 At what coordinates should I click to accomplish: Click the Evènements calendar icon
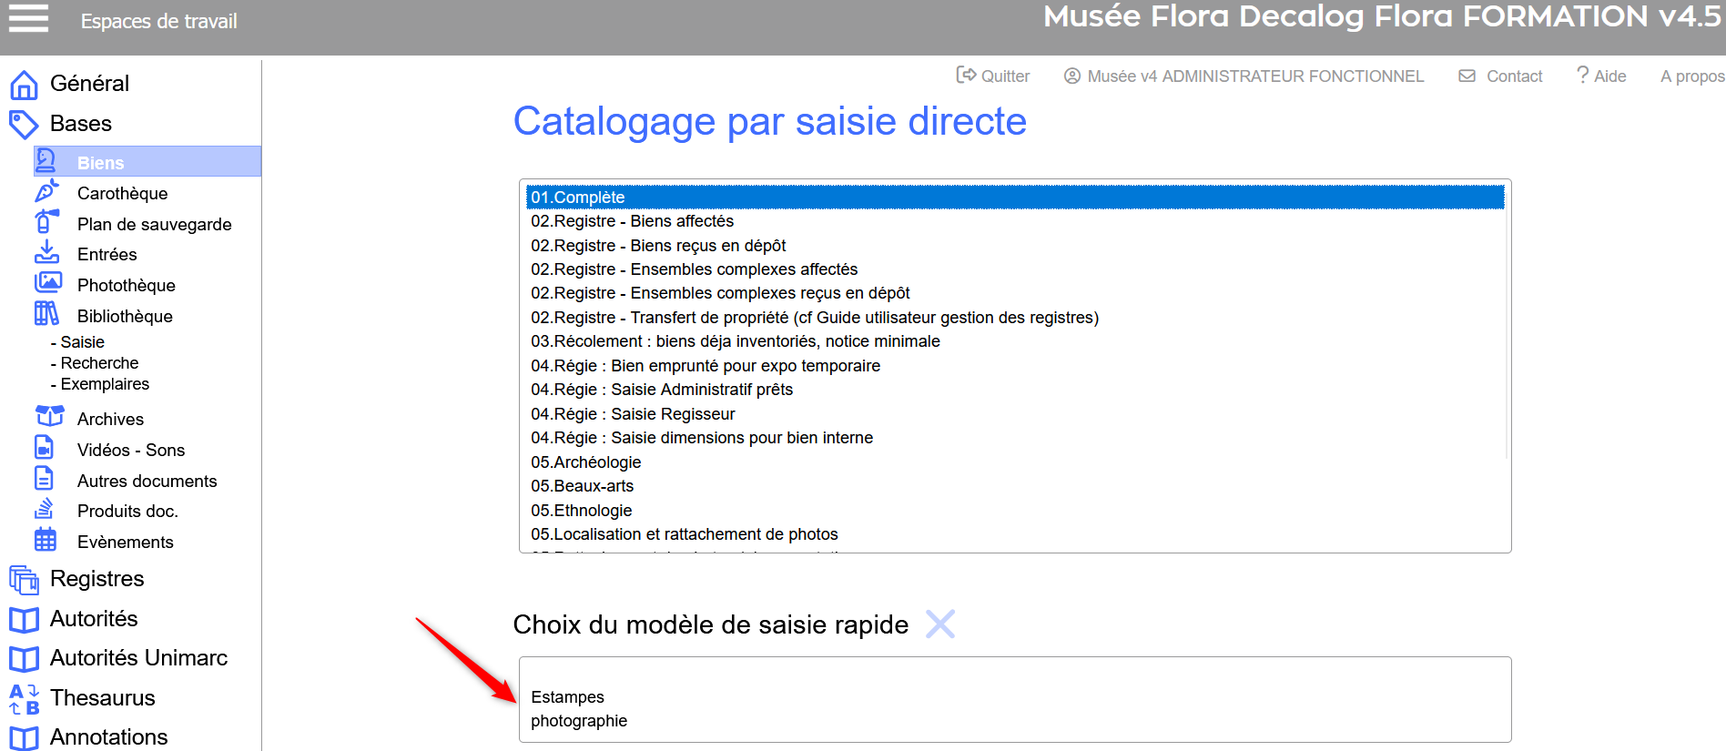[46, 540]
